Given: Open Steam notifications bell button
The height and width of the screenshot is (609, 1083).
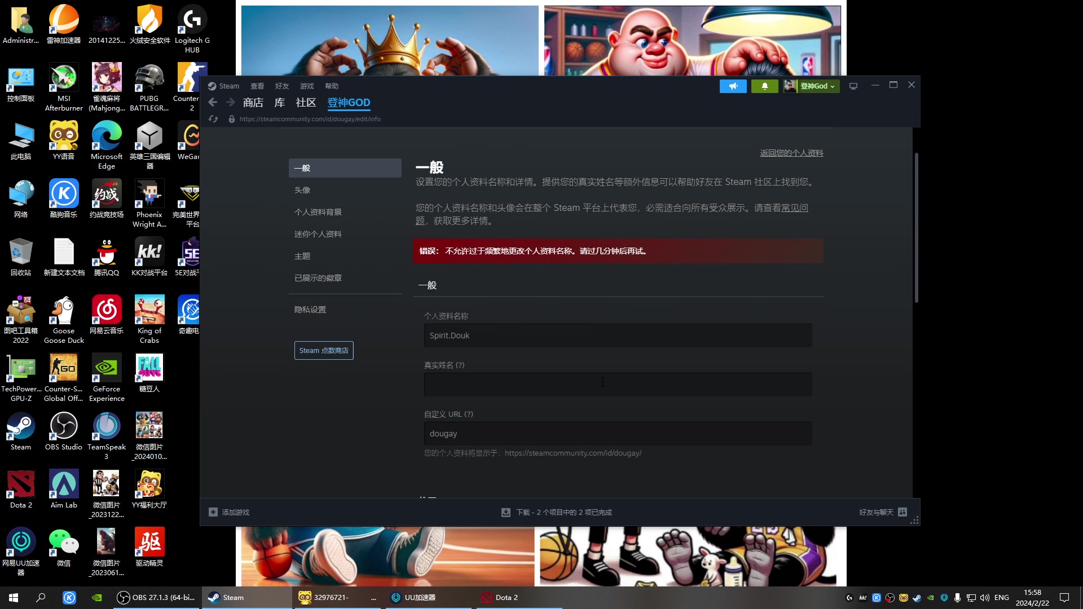Looking at the screenshot, I should click(x=764, y=86).
